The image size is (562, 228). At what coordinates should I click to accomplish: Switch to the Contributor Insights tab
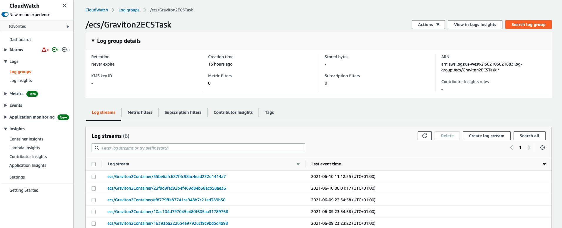[233, 112]
